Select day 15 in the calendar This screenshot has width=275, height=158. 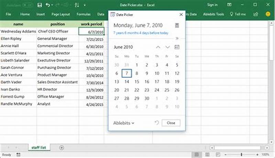tap(137, 82)
